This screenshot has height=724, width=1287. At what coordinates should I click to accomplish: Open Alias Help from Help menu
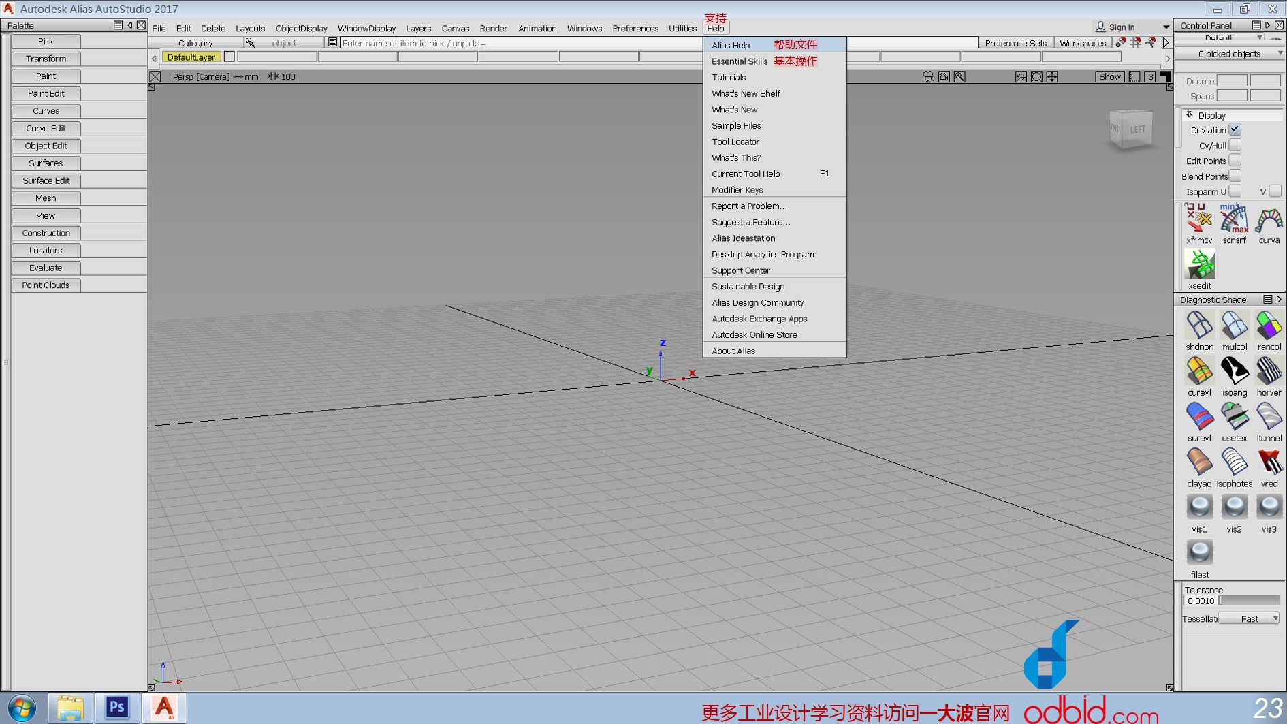coord(774,45)
